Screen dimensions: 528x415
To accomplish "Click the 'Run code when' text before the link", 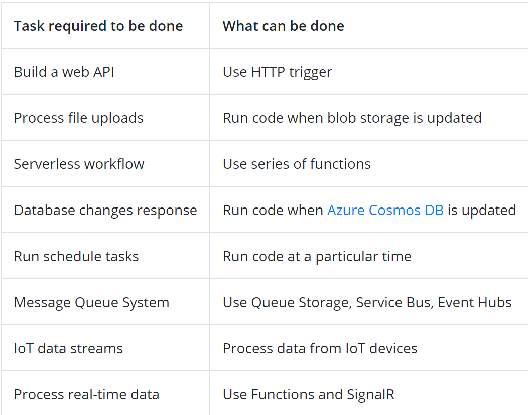I will (273, 210).
